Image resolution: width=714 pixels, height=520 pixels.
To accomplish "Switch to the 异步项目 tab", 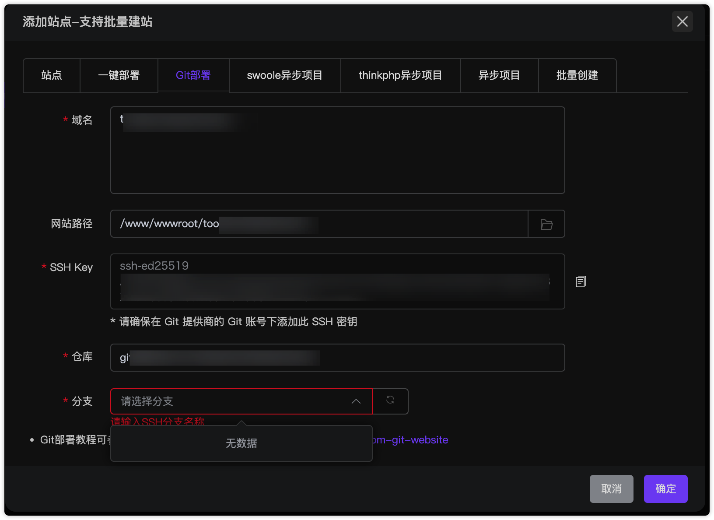I will pyautogui.click(x=499, y=75).
